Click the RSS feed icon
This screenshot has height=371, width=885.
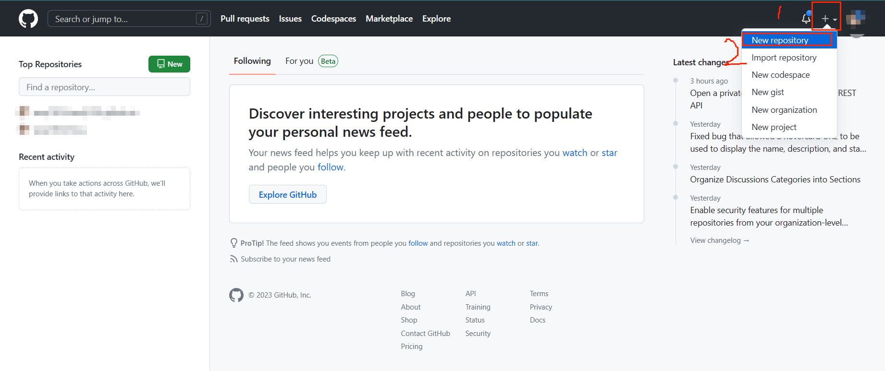[x=234, y=259]
